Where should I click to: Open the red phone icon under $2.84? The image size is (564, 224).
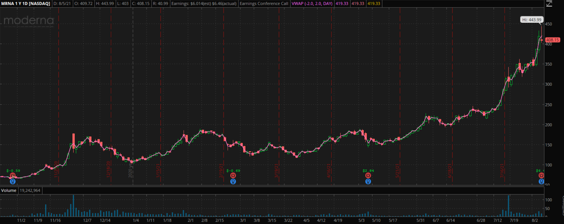pyautogui.click(x=368, y=175)
